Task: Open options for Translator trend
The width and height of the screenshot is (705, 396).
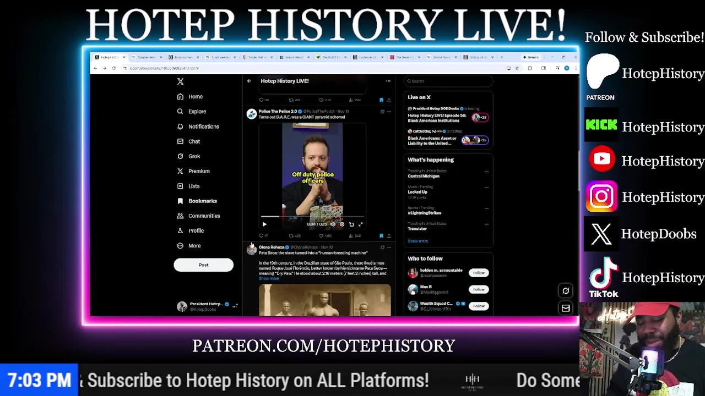Action: (486, 224)
